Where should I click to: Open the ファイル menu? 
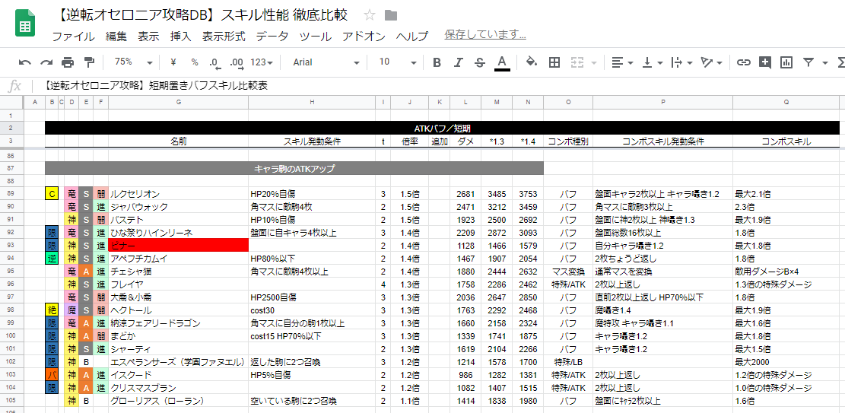pos(73,36)
